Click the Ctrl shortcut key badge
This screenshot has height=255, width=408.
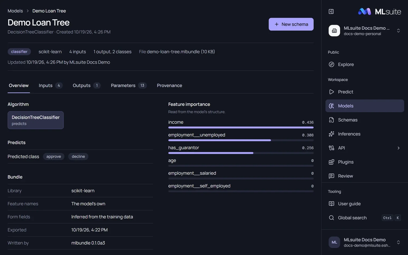point(387,218)
